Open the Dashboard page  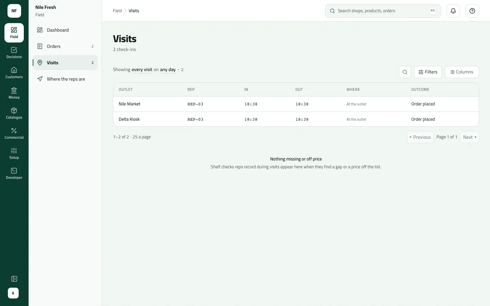tap(65, 30)
